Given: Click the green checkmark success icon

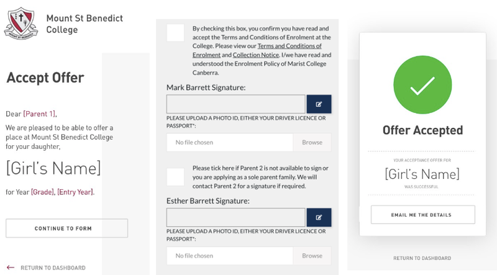Looking at the screenshot, I should click(x=422, y=87).
